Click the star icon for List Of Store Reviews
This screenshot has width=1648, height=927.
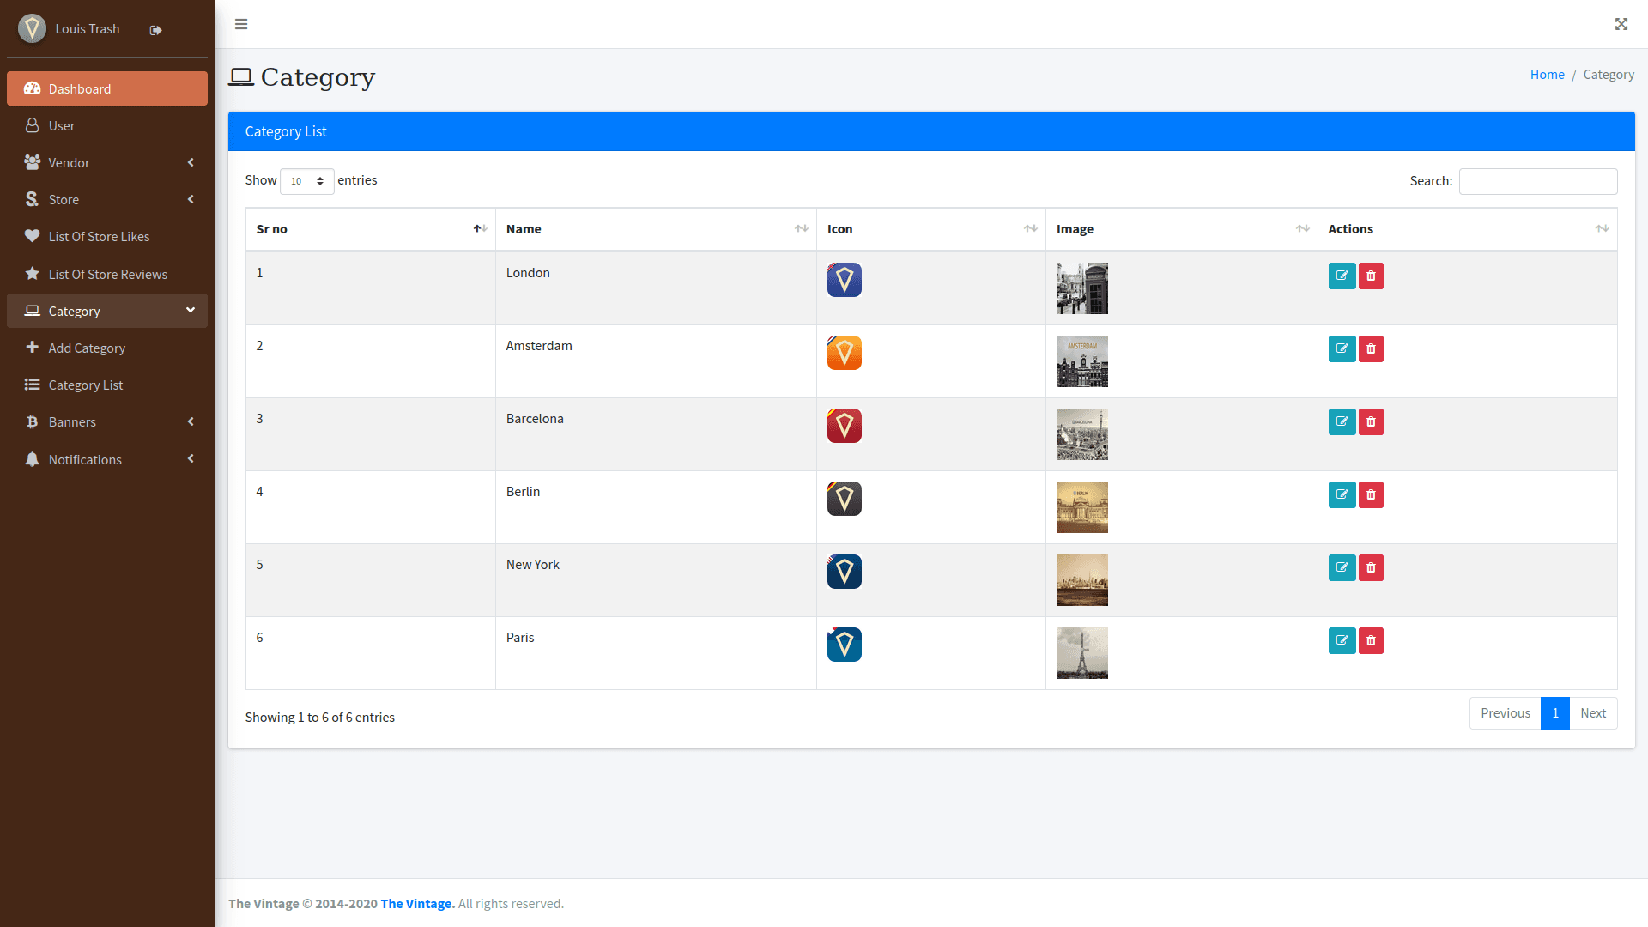[x=32, y=274]
